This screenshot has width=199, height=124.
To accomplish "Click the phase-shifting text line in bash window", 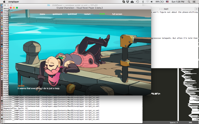I will pos(174,12).
